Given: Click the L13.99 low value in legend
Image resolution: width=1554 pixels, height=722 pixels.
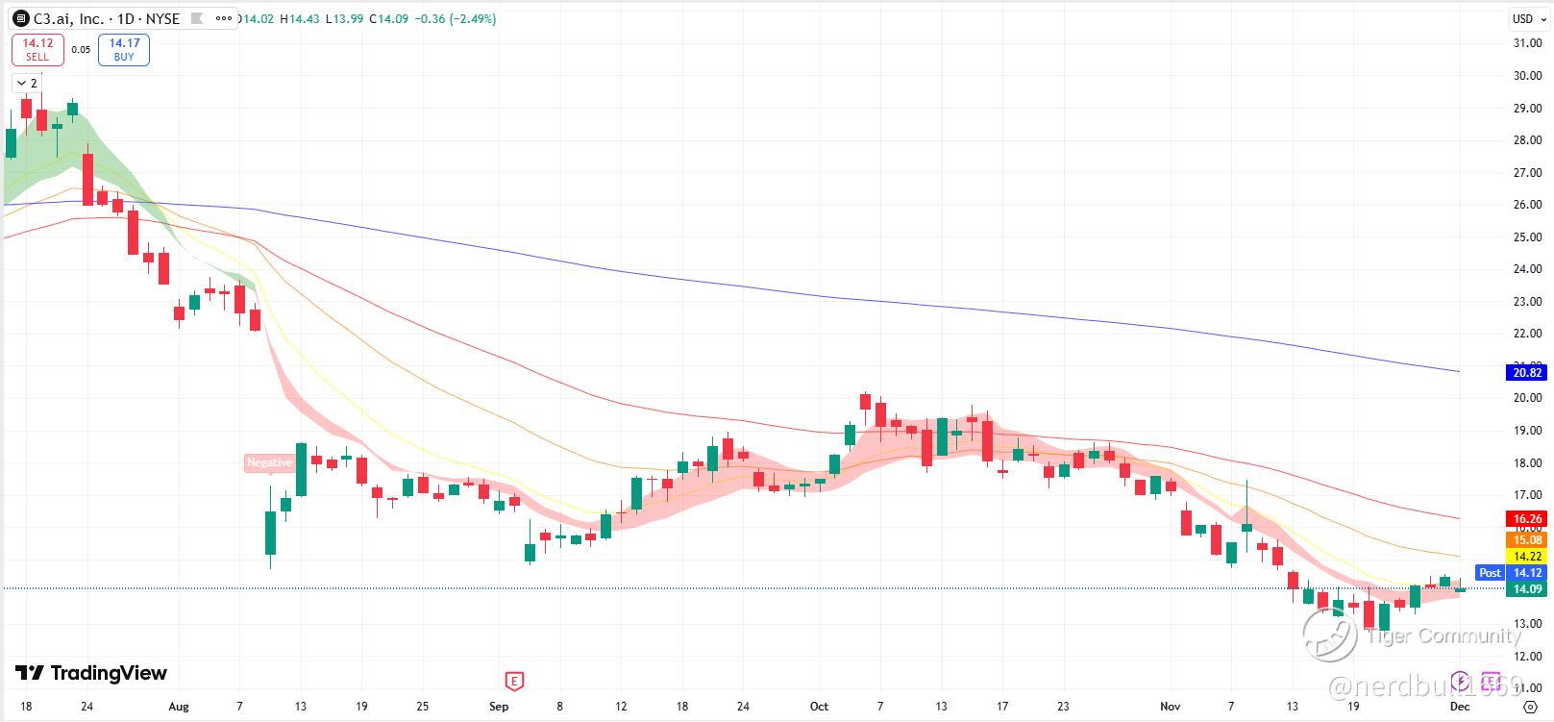Looking at the screenshot, I should [344, 19].
